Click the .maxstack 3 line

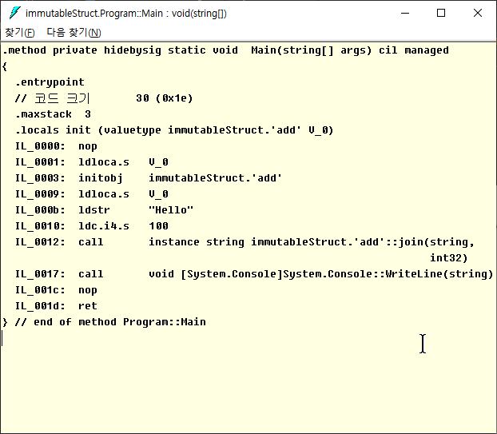[53, 114]
